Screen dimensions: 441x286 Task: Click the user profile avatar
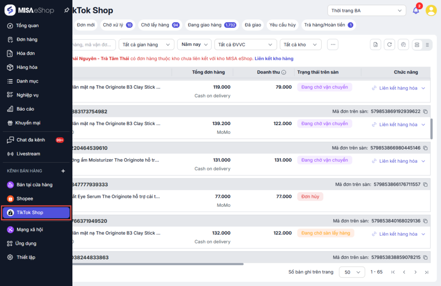pos(431,10)
